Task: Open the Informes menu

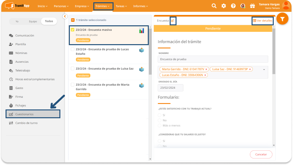Action: [140, 6]
